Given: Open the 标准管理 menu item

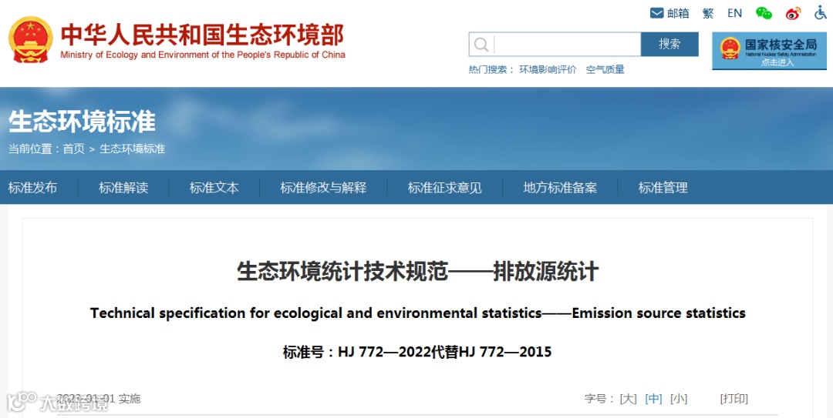Looking at the screenshot, I should tap(663, 187).
